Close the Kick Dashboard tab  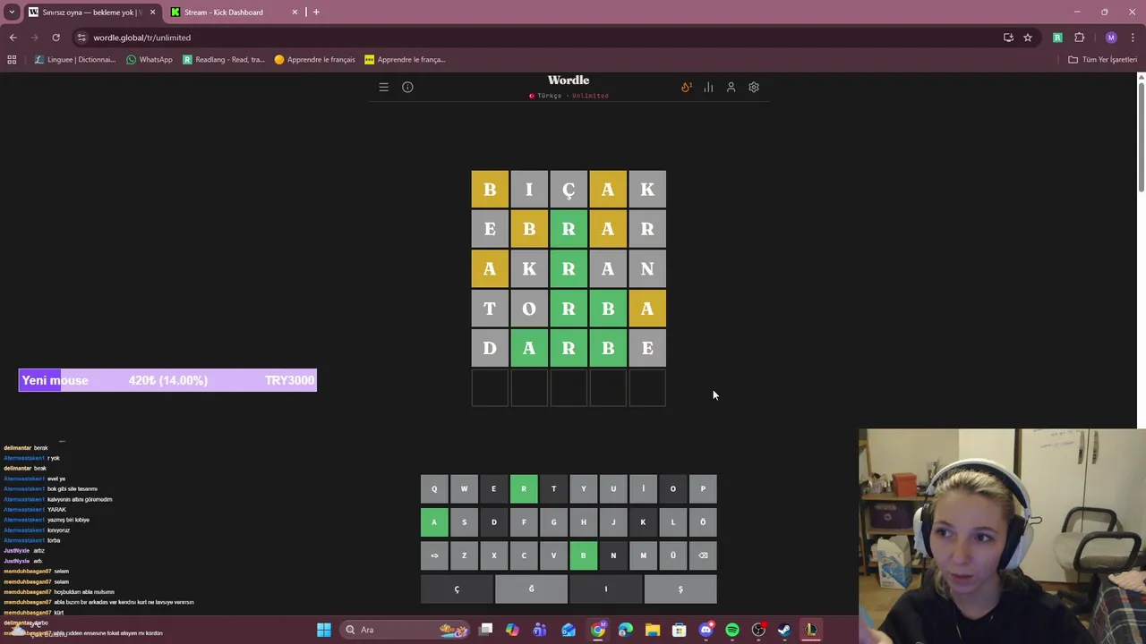[295, 13]
